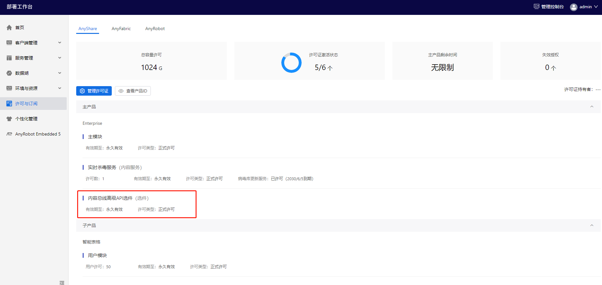Image resolution: width=602 pixels, height=285 pixels.
Task: Click the 用户许可：50 text
Action: coord(98,267)
